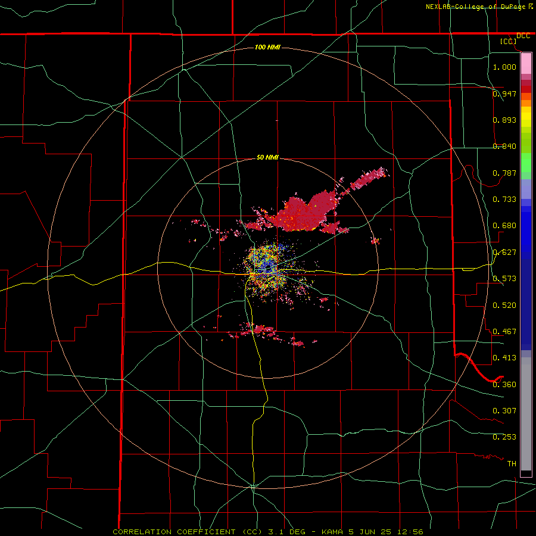Select the 0.947 scale value
Viewport: 536px width, 536px height.
[x=504, y=94]
